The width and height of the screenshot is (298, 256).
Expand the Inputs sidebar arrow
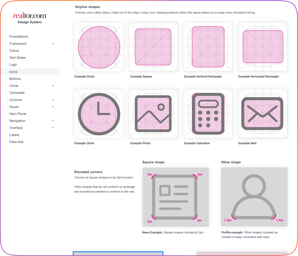[x=53, y=107]
